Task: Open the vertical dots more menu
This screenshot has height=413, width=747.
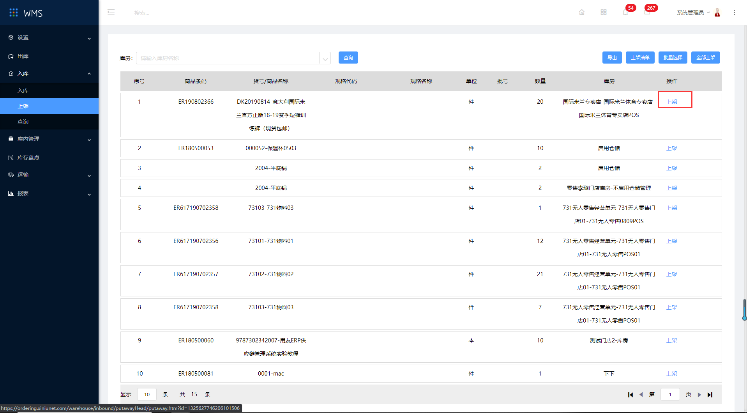Action: (x=735, y=12)
